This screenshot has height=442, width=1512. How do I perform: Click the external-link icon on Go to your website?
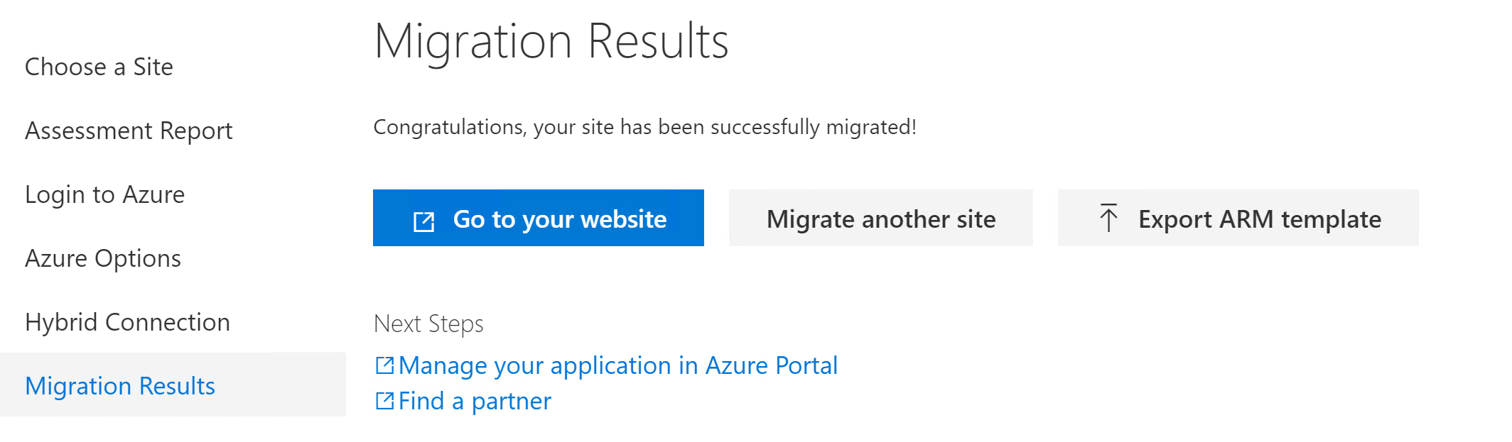tap(423, 222)
